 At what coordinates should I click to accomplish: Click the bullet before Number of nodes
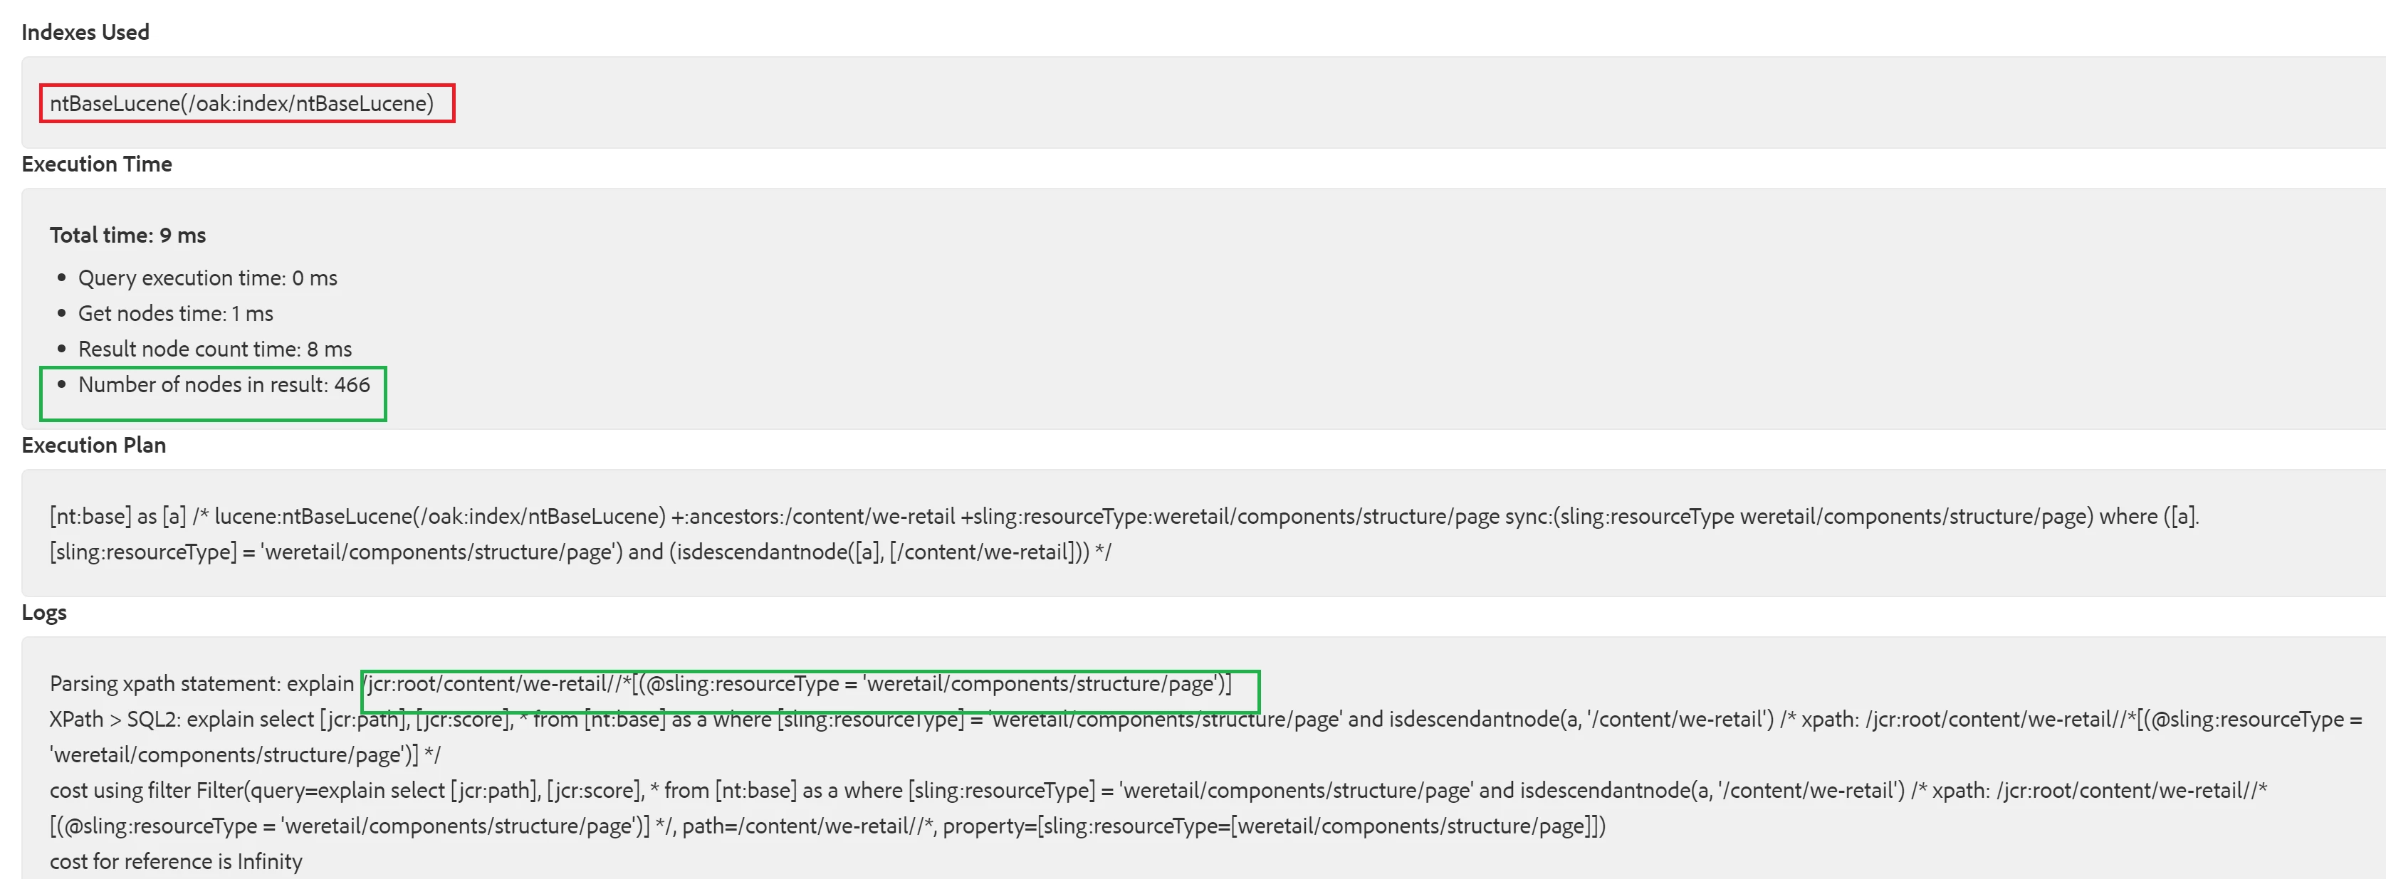pos(62,384)
